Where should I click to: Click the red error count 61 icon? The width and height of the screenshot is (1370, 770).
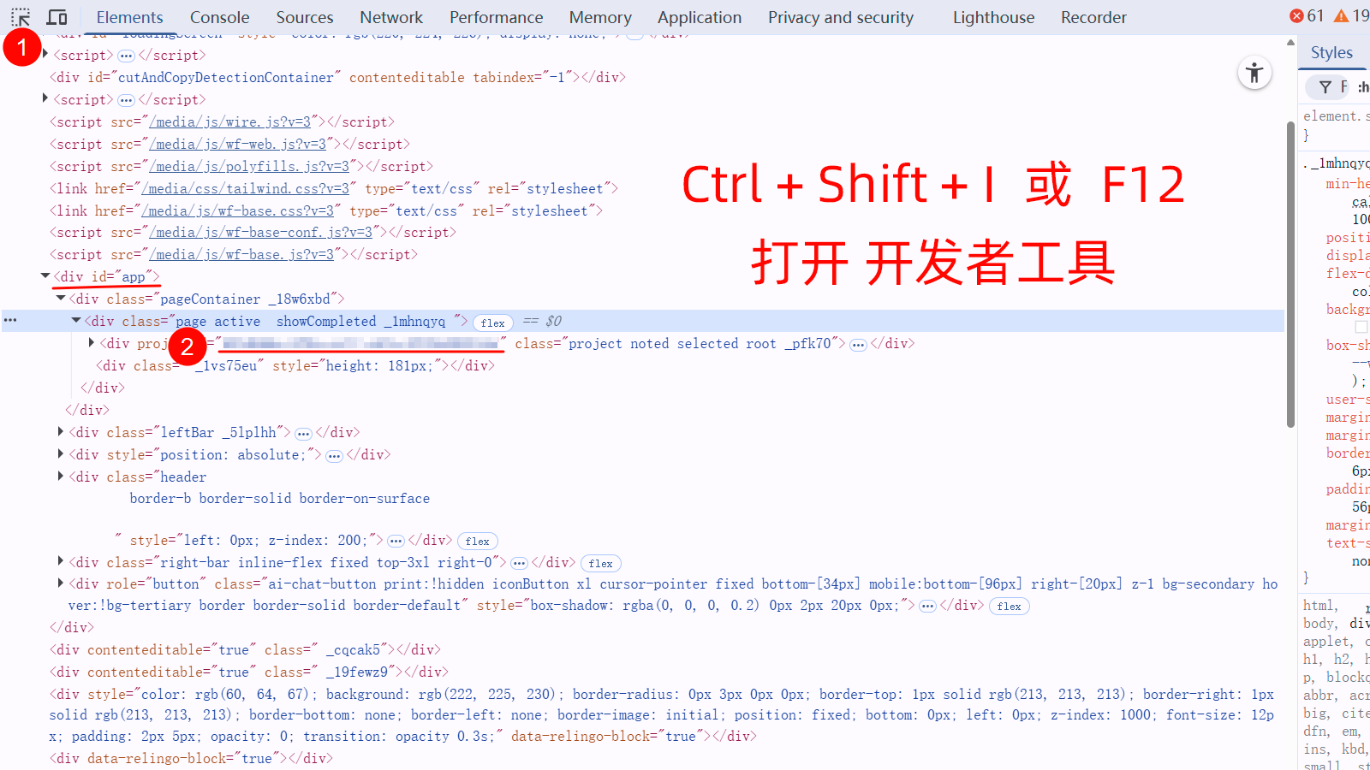[1296, 16]
